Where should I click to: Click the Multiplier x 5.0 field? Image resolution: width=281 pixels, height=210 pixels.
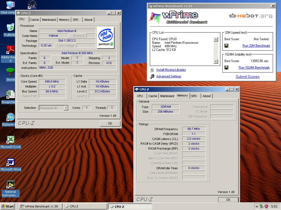[52, 86]
